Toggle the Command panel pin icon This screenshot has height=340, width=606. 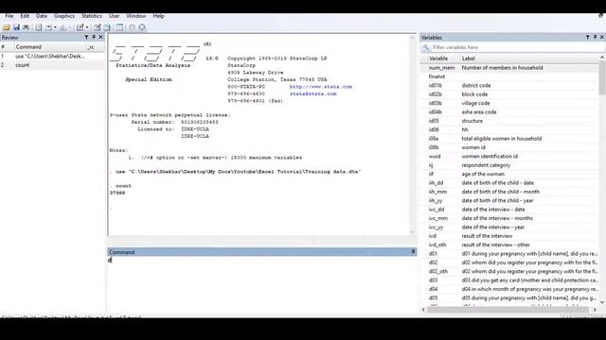[x=413, y=252]
